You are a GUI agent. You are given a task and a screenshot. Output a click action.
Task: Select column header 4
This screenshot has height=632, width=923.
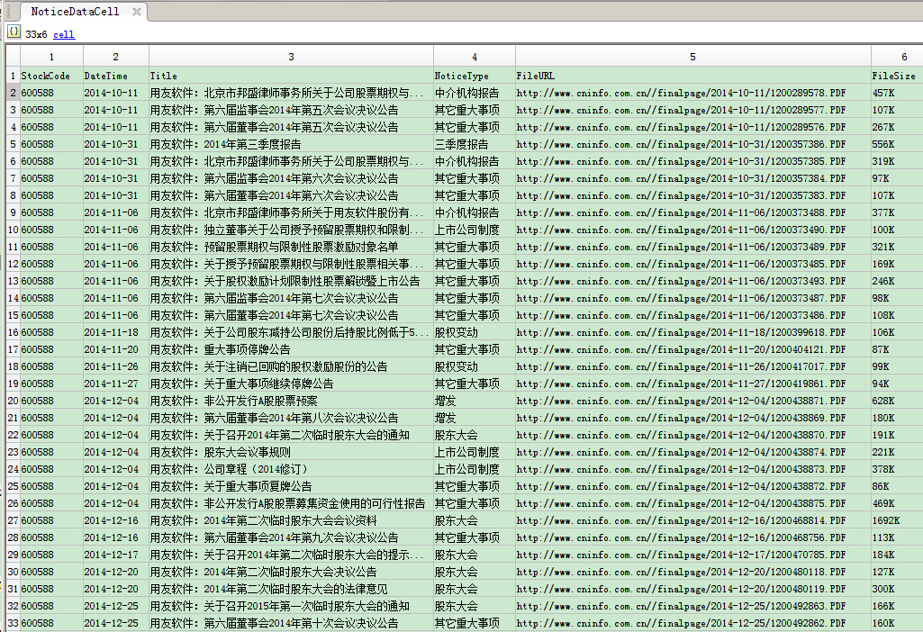[475, 57]
